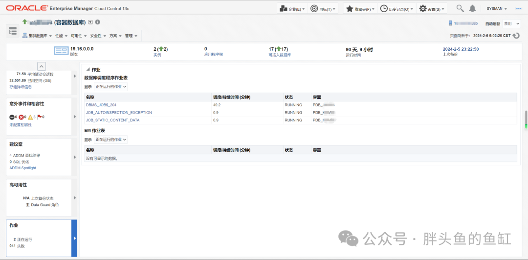Screen dimensions: 528x260
Task: Open the 可用性 availability menu
Action: (79, 36)
